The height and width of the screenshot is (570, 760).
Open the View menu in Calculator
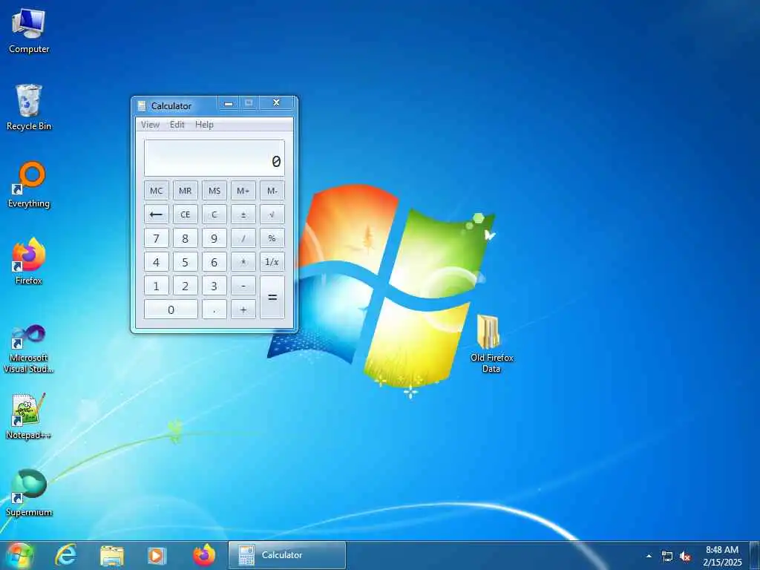[x=150, y=125]
